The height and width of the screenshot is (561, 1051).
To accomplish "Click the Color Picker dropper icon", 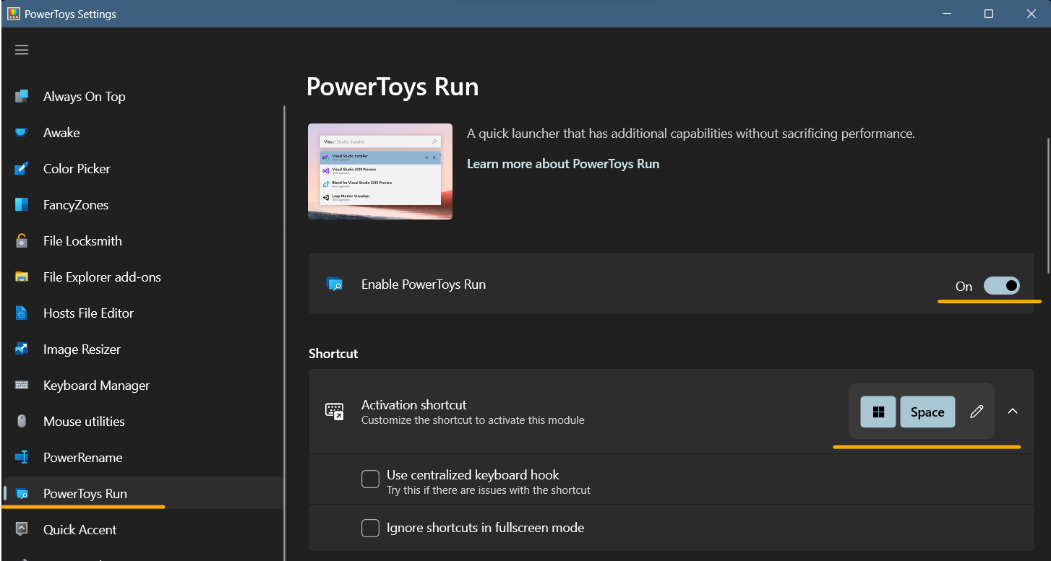I will (x=22, y=168).
